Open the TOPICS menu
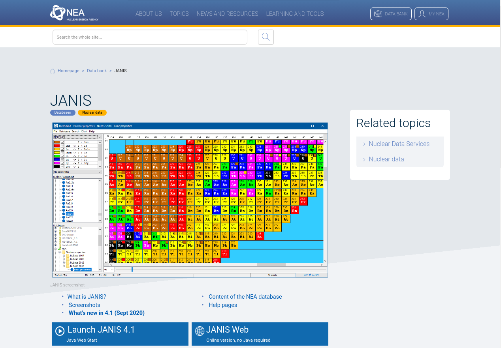This screenshot has width=501, height=348. click(x=179, y=14)
